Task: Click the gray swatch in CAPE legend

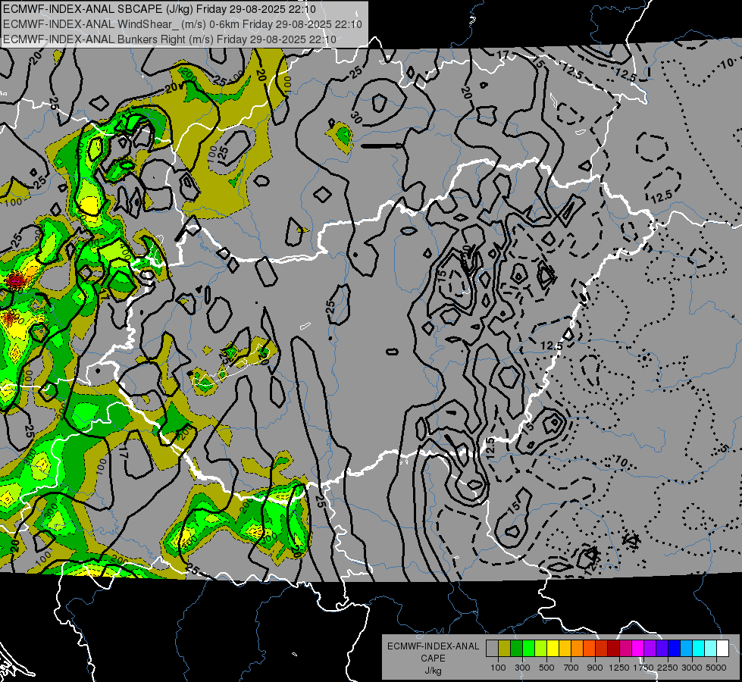Action: pos(492,648)
